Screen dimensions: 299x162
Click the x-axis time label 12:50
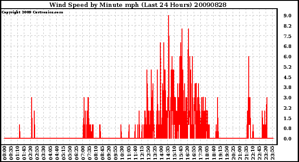tap(148, 153)
